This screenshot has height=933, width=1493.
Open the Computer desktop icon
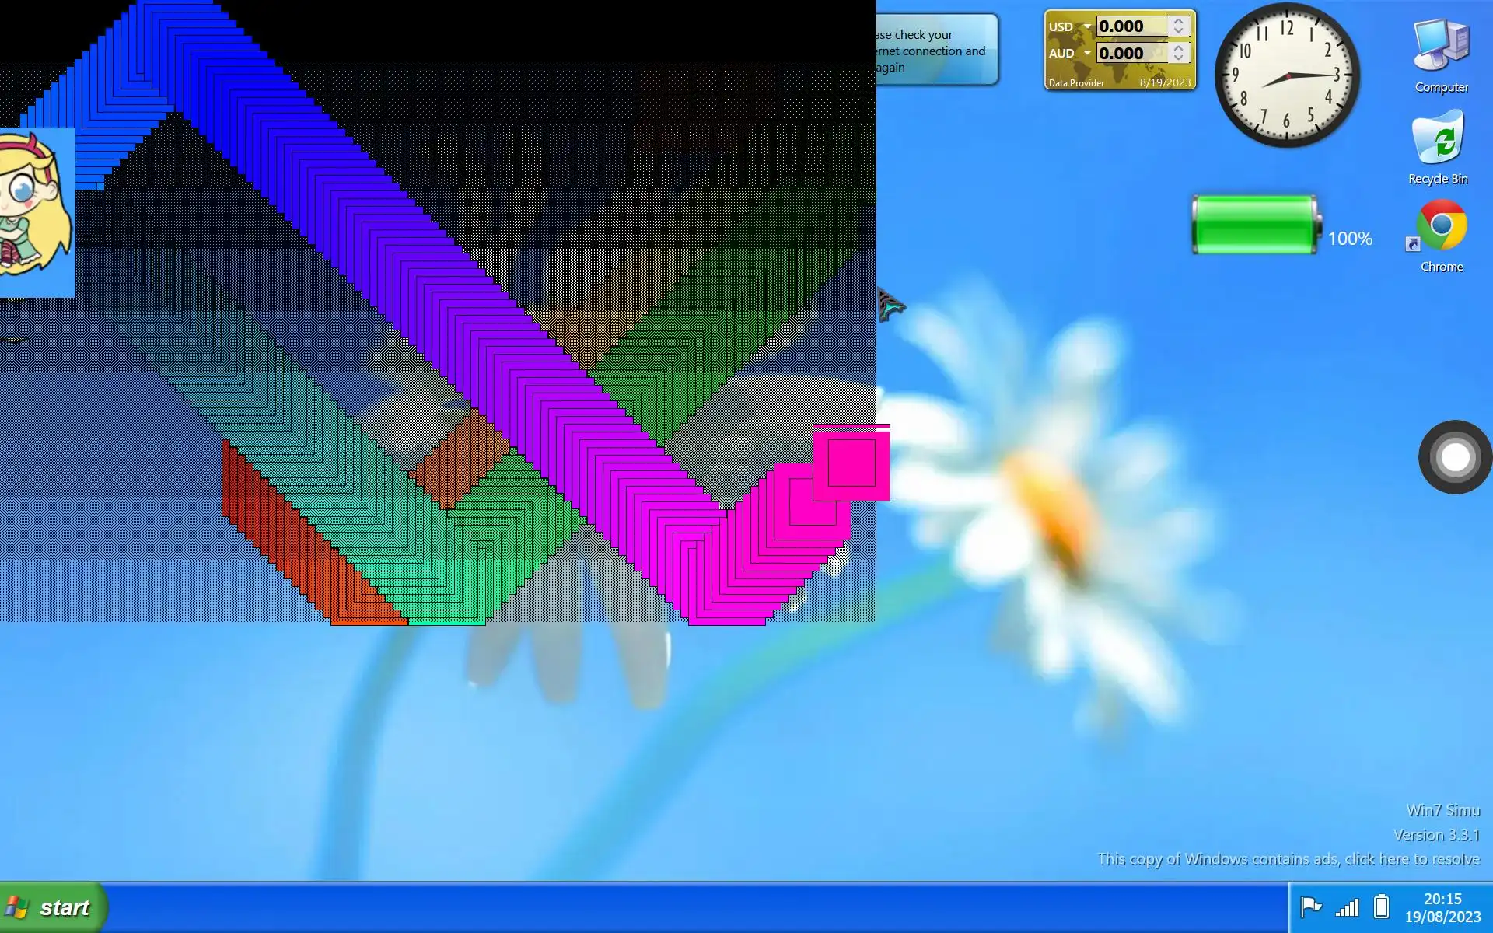click(x=1441, y=48)
